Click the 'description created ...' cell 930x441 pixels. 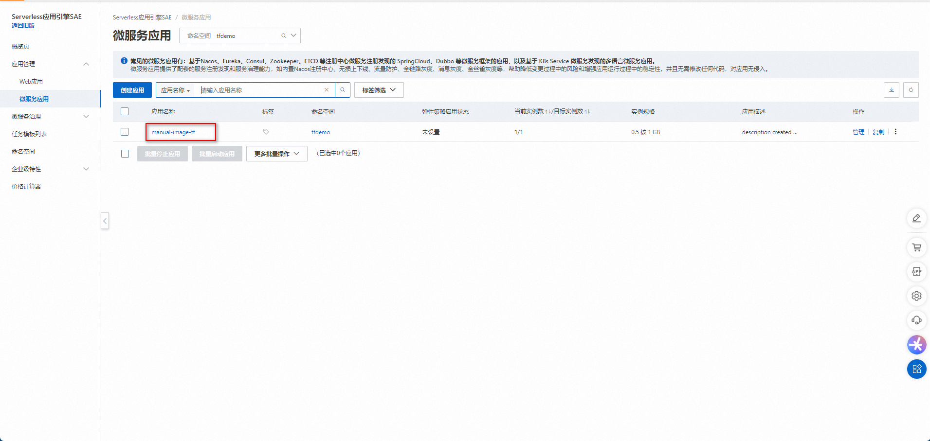[769, 132]
